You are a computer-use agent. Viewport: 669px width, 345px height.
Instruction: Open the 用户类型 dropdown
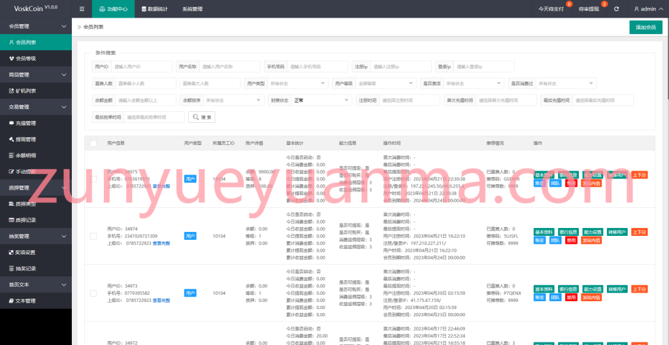[298, 83]
